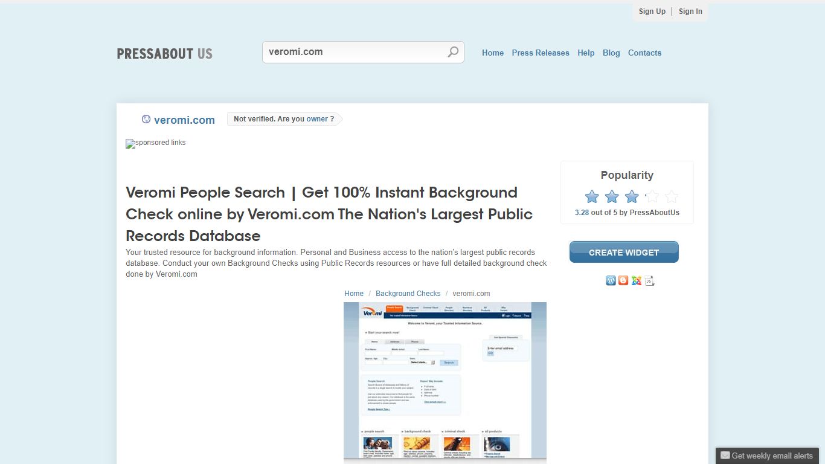The height and width of the screenshot is (464, 825).
Task: Click the fifth popularity star
Action: click(x=672, y=196)
